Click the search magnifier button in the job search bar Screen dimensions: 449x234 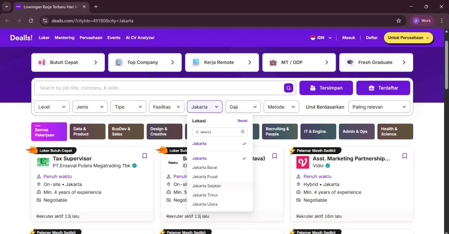point(288,88)
